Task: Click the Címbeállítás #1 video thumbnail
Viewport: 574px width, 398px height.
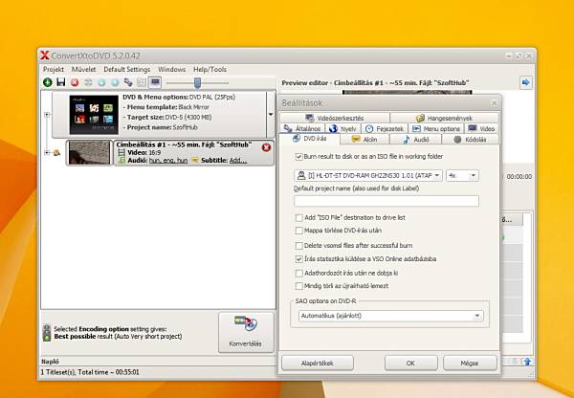Action: [89, 153]
